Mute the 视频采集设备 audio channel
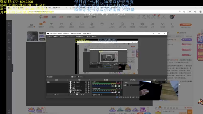This screenshot has width=203, height=114. point(116,92)
